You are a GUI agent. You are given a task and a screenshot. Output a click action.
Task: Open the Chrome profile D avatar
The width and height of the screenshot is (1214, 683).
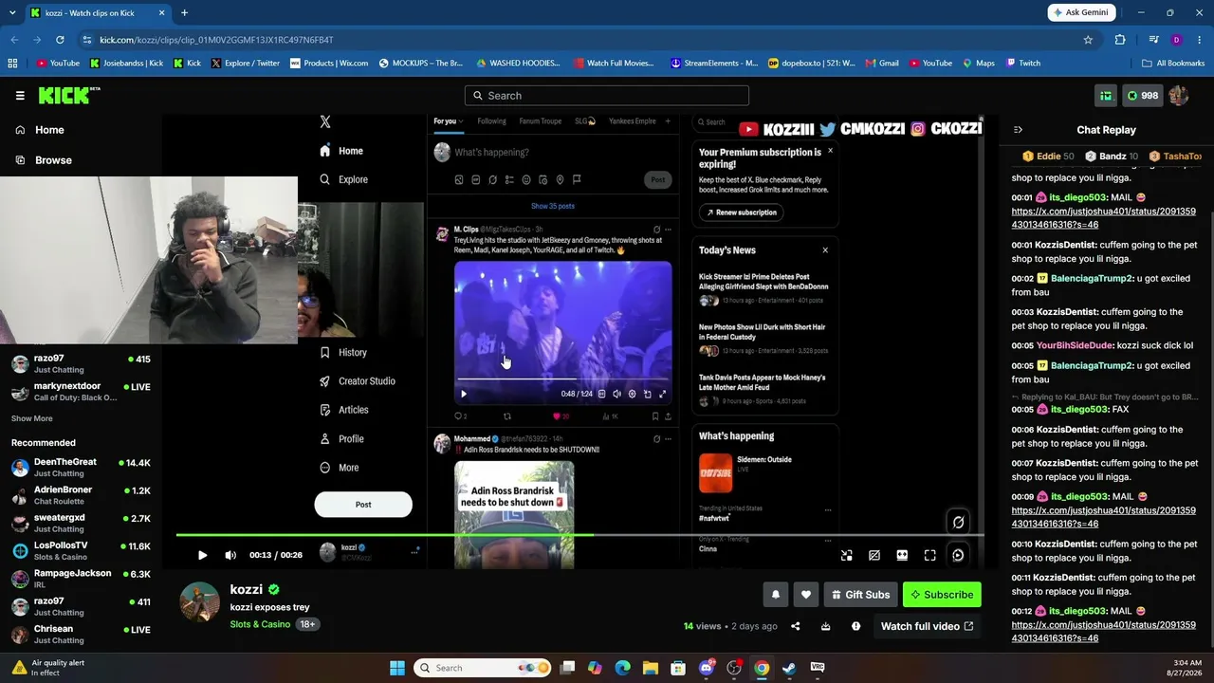(x=1177, y=40)
